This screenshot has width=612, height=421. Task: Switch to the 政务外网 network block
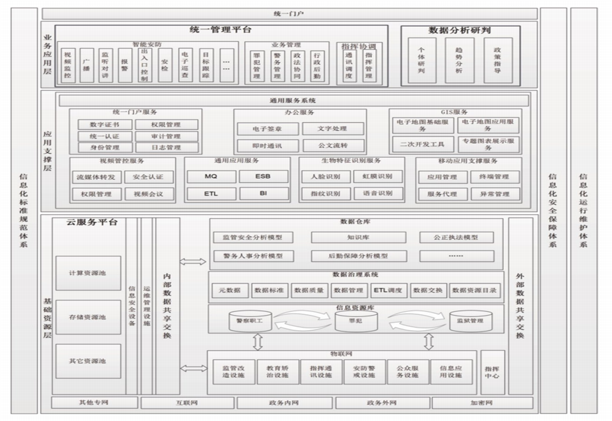pyautogui.click(x=382, y=403)
